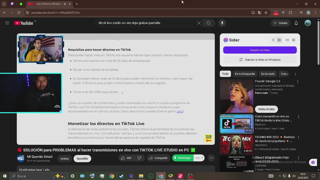Open the tab search dropdown arrow
The height and width of the screenshot is (180, 320).
[x=4, y=4]
